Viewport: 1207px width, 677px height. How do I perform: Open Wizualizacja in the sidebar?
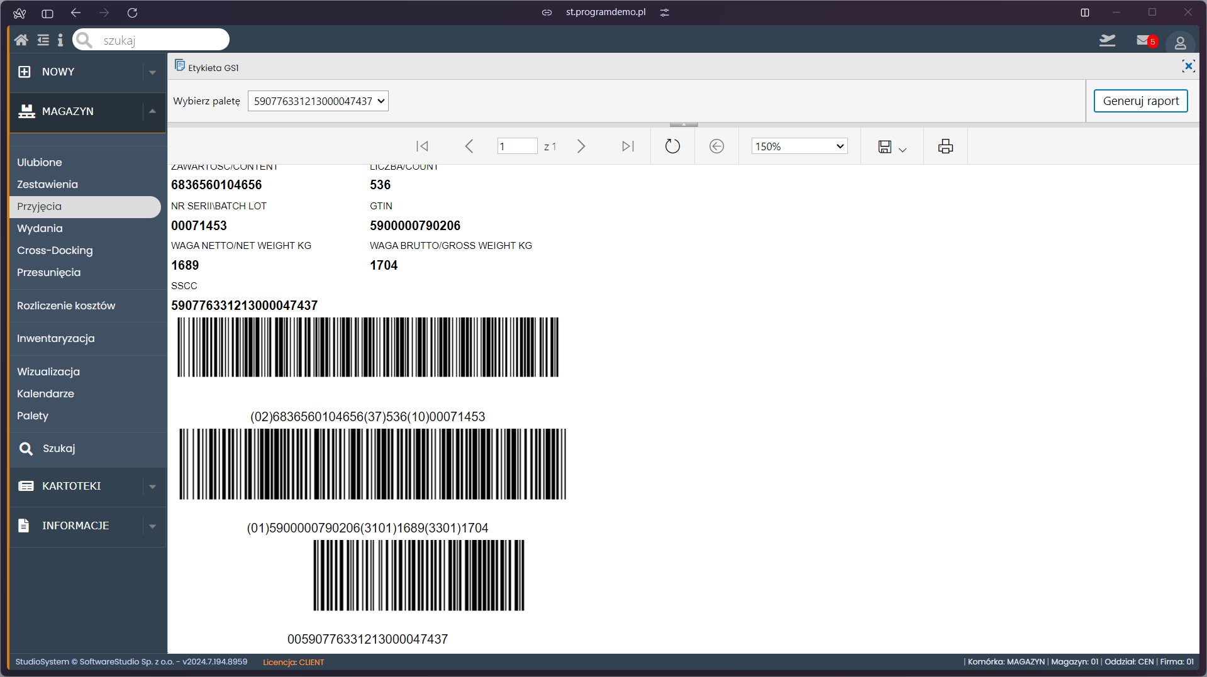48,372
